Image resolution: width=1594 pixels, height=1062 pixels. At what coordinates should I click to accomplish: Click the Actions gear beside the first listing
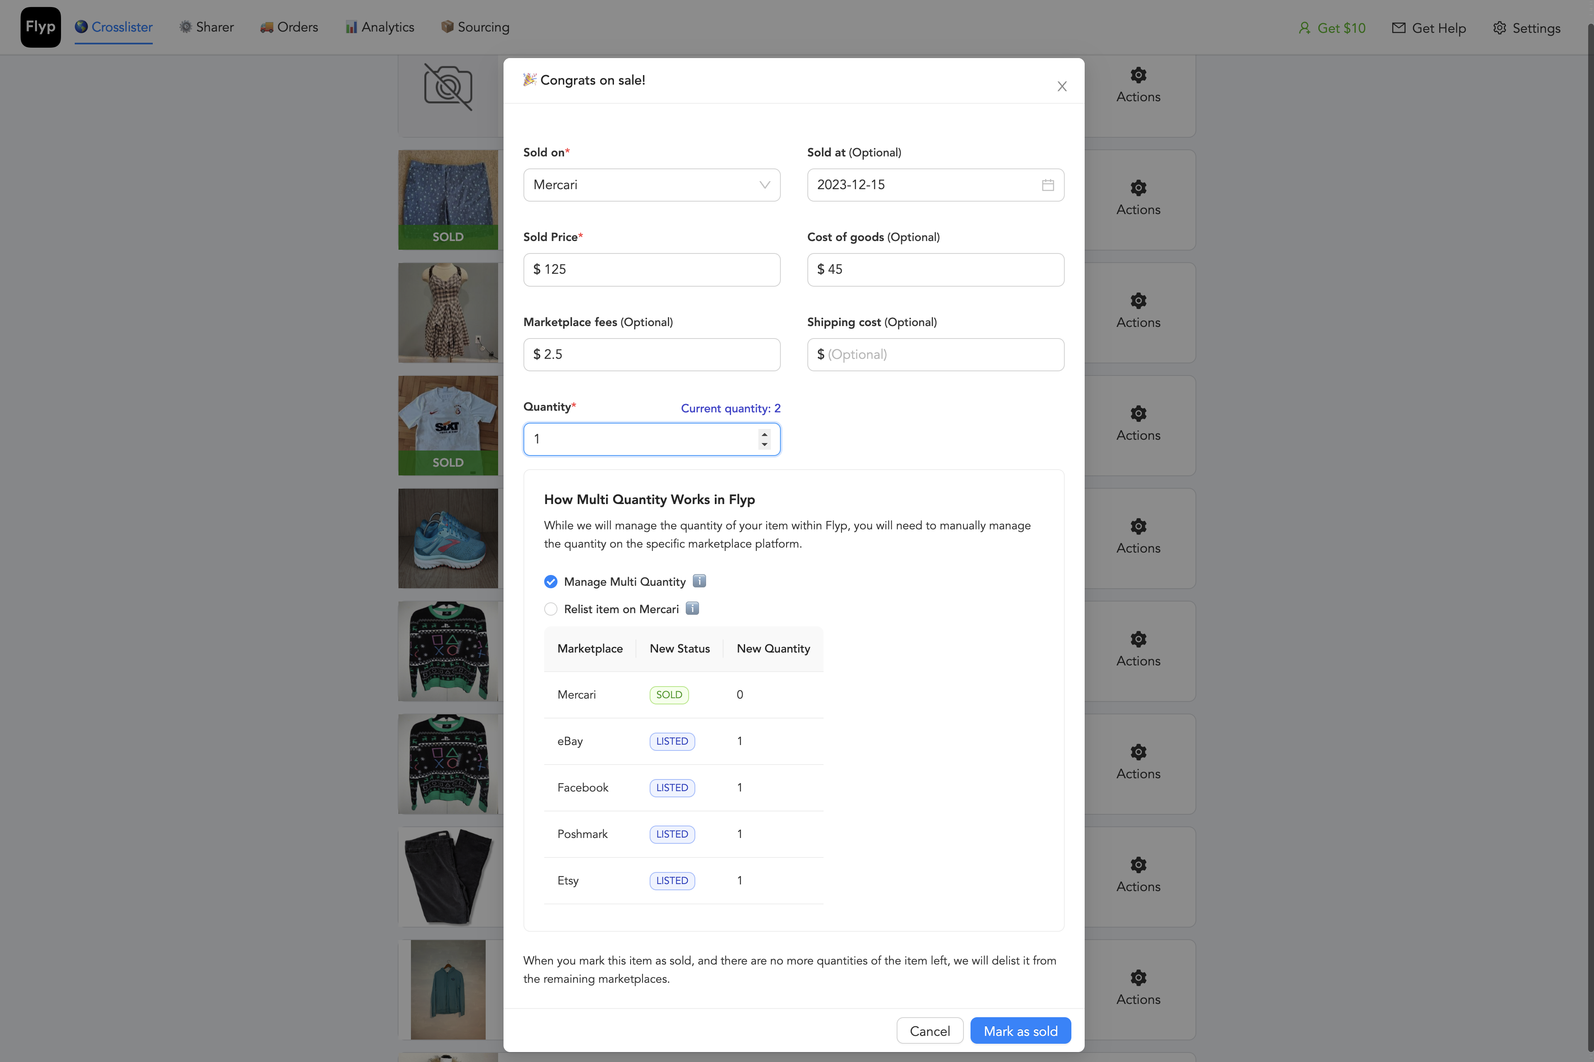pos(1138,75)
